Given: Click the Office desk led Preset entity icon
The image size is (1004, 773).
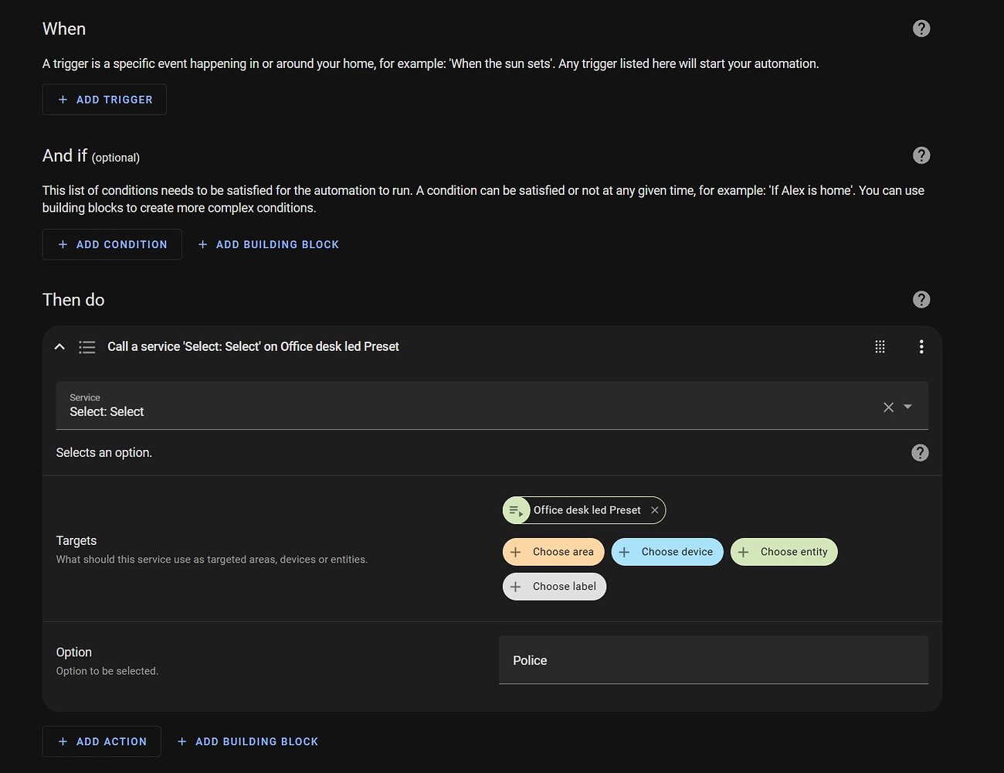Looking at the screenshot, I should pos(516,510).
